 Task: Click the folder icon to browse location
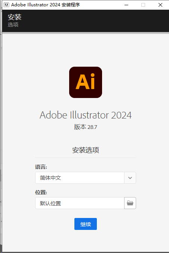(x=130, y=203)
